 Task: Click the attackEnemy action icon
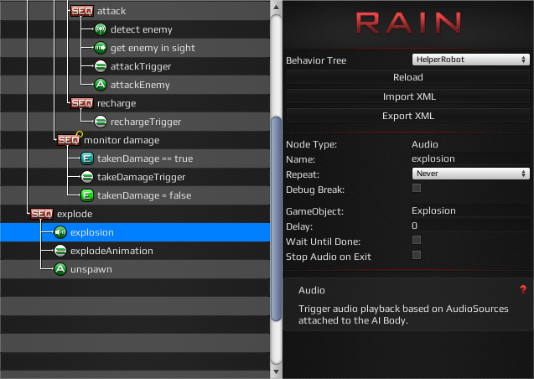(x=101, y=85)
